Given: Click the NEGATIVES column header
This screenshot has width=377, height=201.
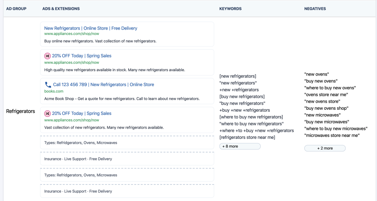Looking at the screenshot, I should point(315,9).
